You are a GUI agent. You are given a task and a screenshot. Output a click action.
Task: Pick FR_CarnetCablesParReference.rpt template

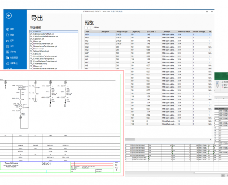coord(43,56)
